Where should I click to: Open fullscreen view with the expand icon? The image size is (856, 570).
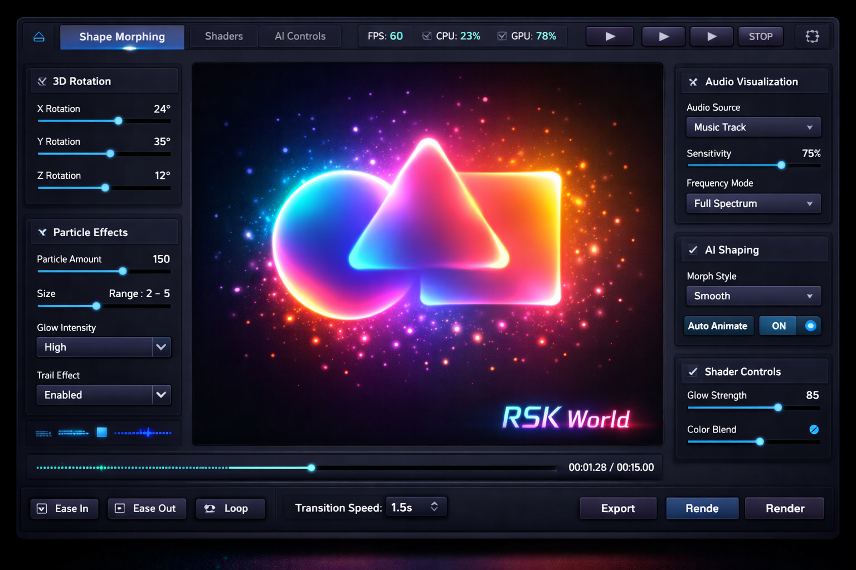coord(813,36)
